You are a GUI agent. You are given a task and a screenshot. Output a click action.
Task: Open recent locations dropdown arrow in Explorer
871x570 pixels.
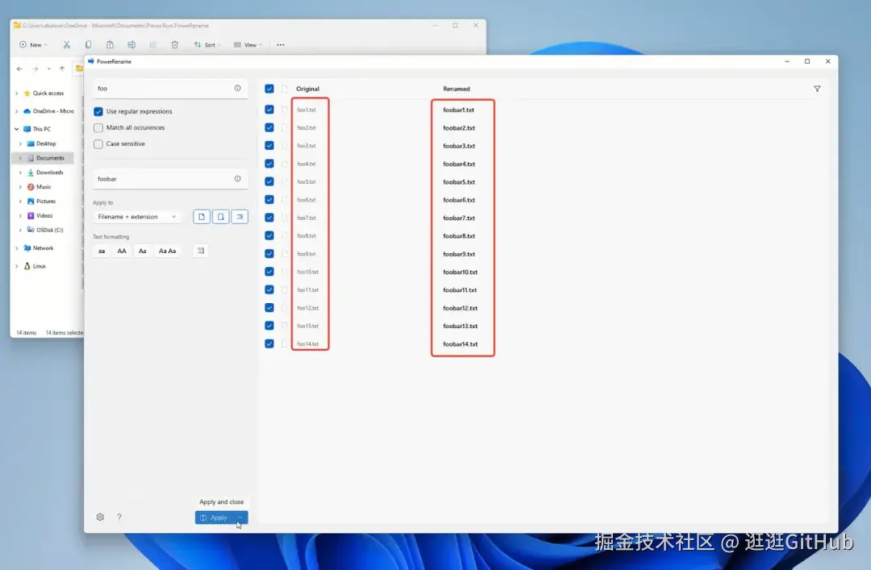pyautogui.click(x=49, y=69)
